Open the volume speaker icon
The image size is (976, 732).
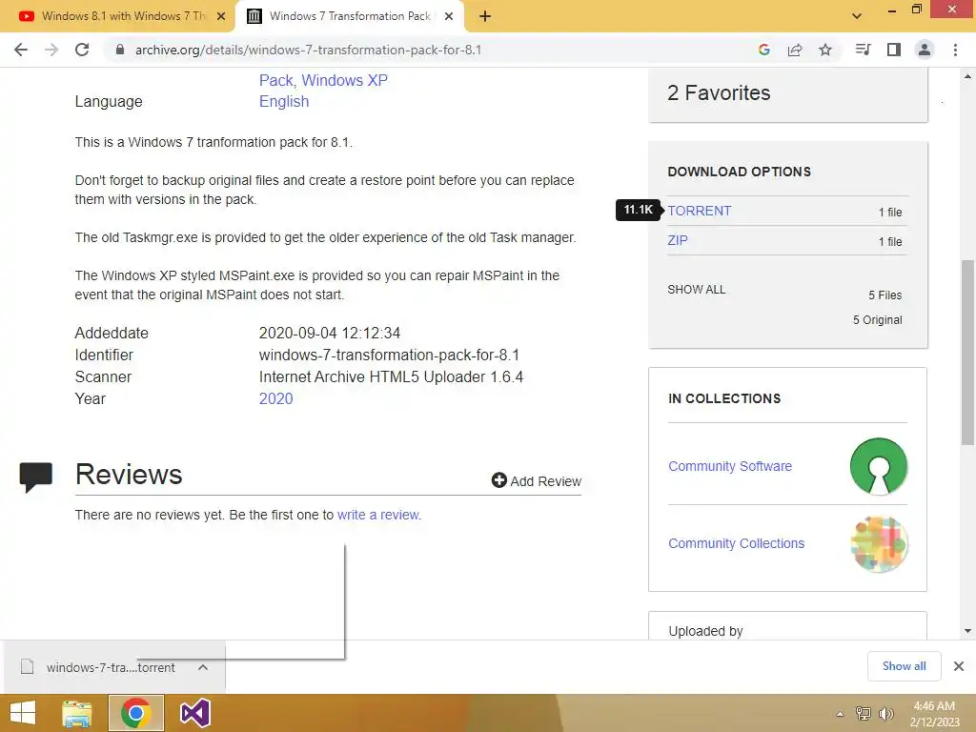pos(885,713)
